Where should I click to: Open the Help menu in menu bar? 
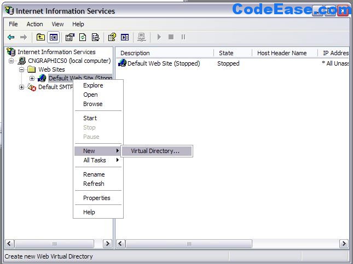coord(78,24)
